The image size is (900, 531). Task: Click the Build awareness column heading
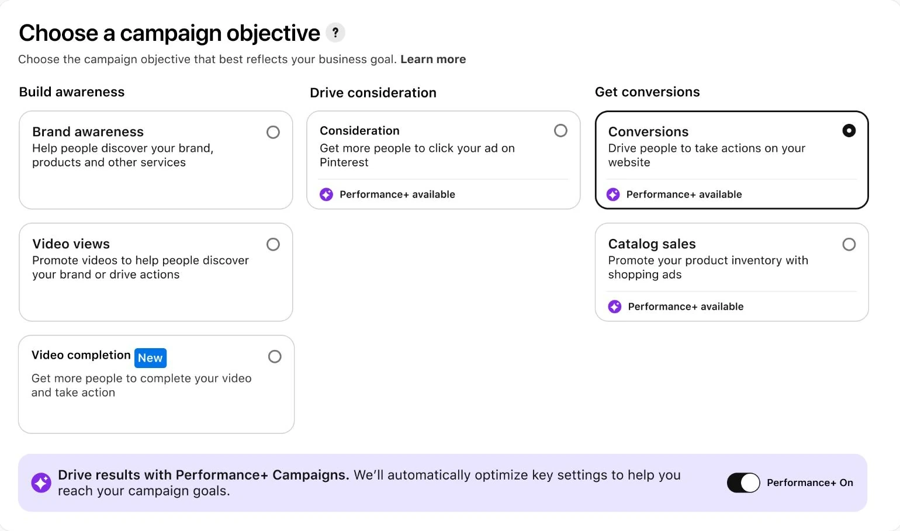tap(72, 92)
